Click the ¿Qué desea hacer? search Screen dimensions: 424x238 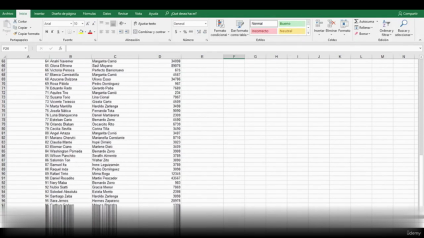point(181,13)
